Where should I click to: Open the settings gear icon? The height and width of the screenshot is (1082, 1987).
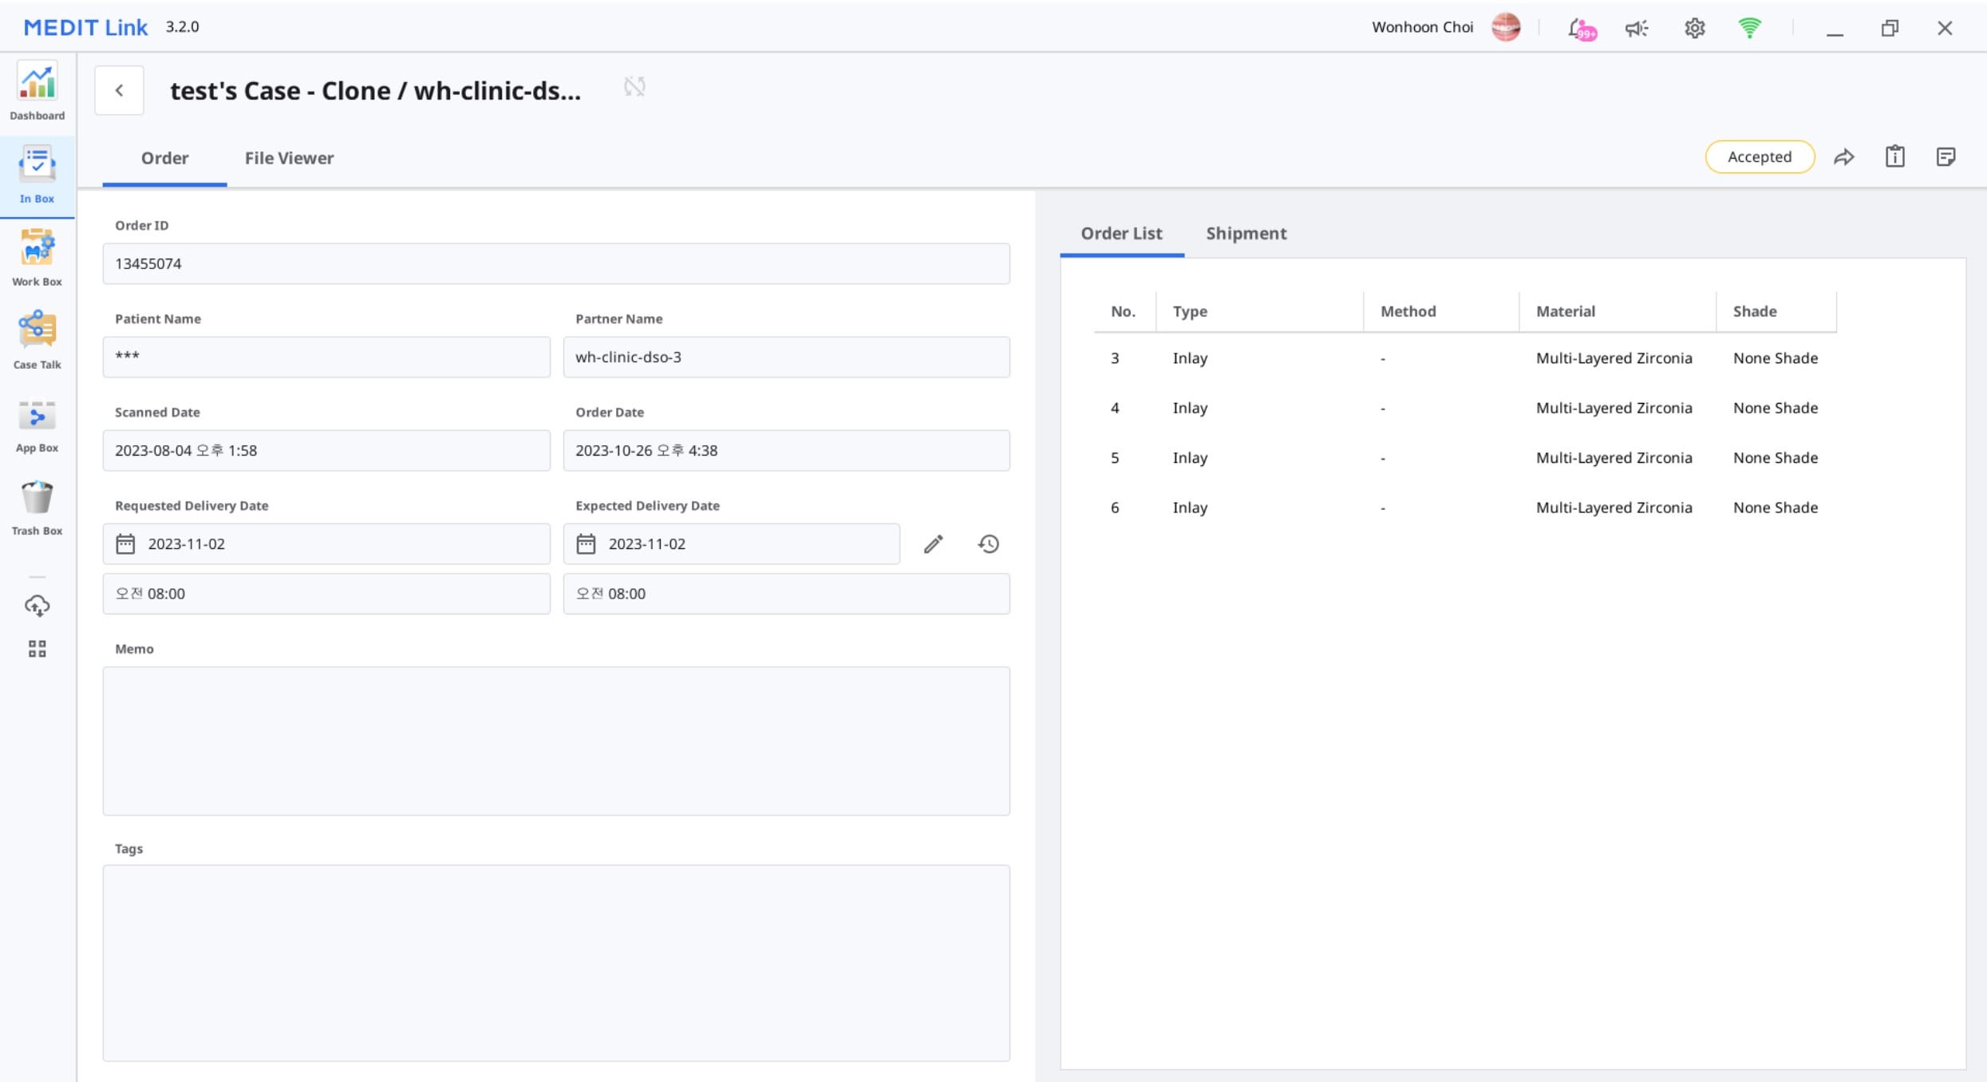click(1694, 29)
